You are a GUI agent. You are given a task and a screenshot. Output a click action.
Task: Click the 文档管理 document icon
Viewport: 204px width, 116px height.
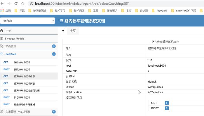(x=2, y=46)
